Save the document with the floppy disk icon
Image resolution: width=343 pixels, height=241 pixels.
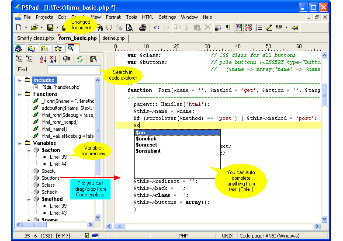pos(50,28)
